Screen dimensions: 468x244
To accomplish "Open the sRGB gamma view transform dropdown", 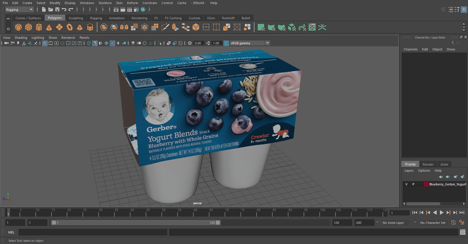I will 250,43.
